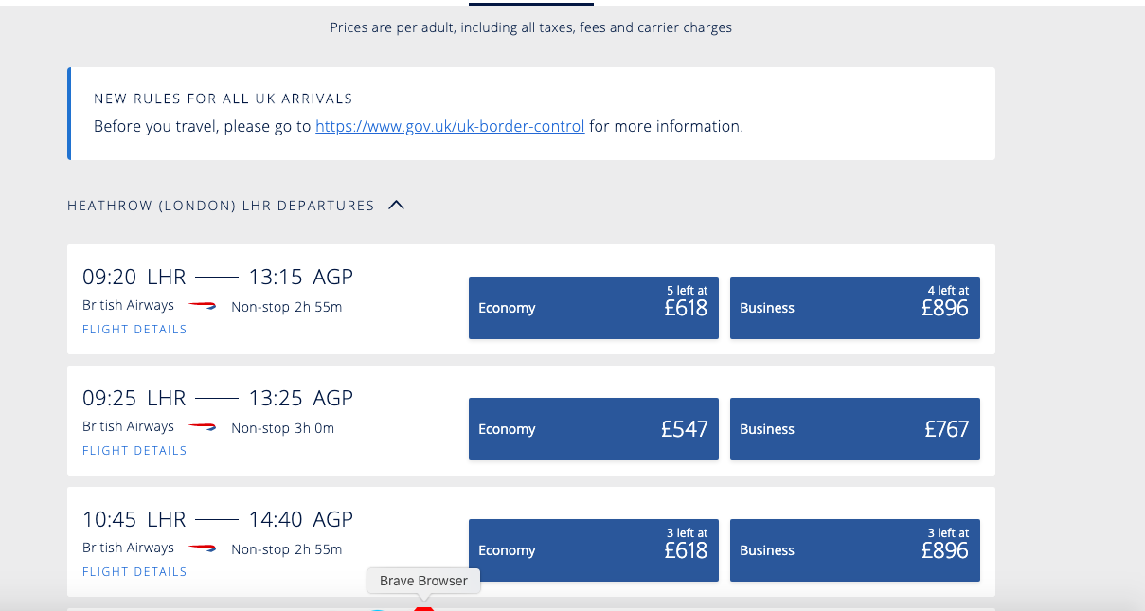
Task: Click the Brave Browser dock icon
Action: tap(423, 607)
